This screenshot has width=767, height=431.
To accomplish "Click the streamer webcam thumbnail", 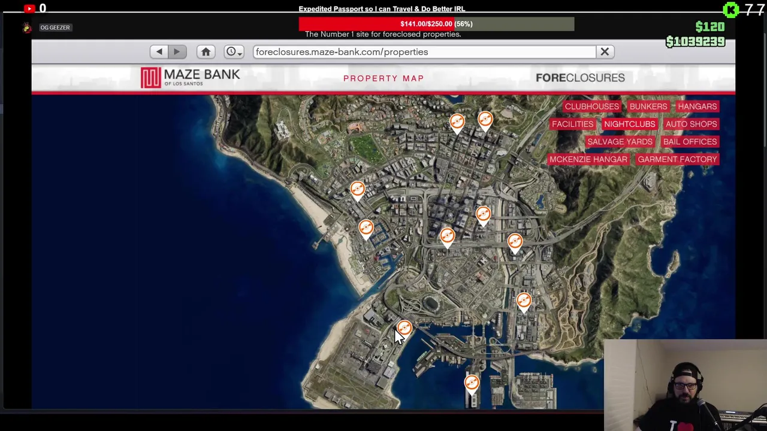I will (686, 385).
